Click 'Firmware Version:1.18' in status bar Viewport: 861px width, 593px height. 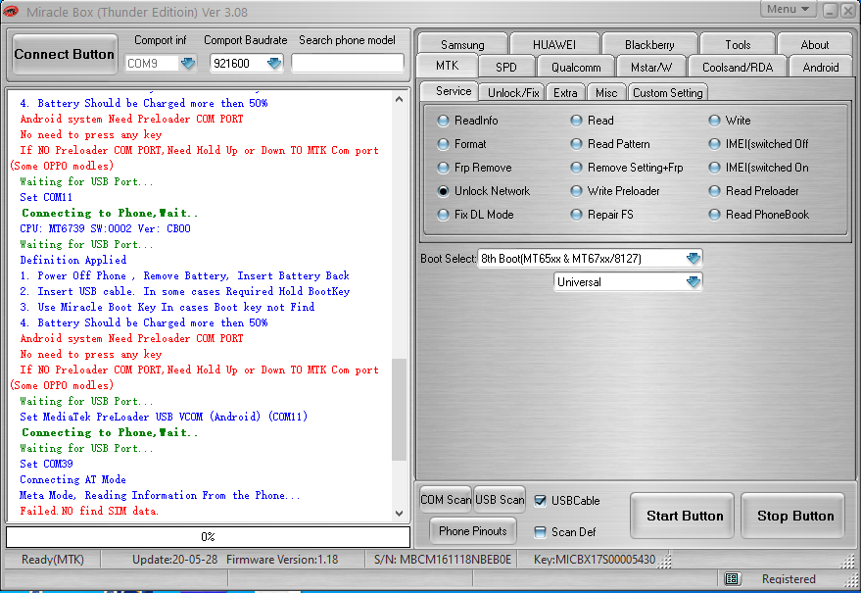click(282, 560)
